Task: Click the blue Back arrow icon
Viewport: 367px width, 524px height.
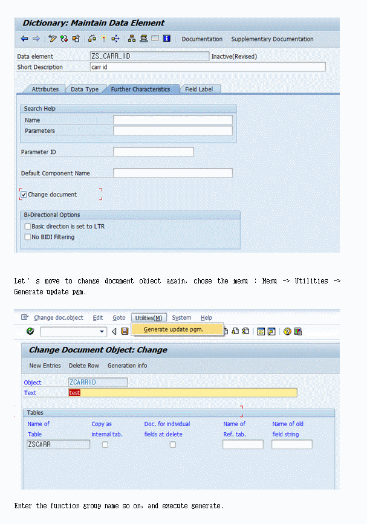Action: tap(24, 39)
